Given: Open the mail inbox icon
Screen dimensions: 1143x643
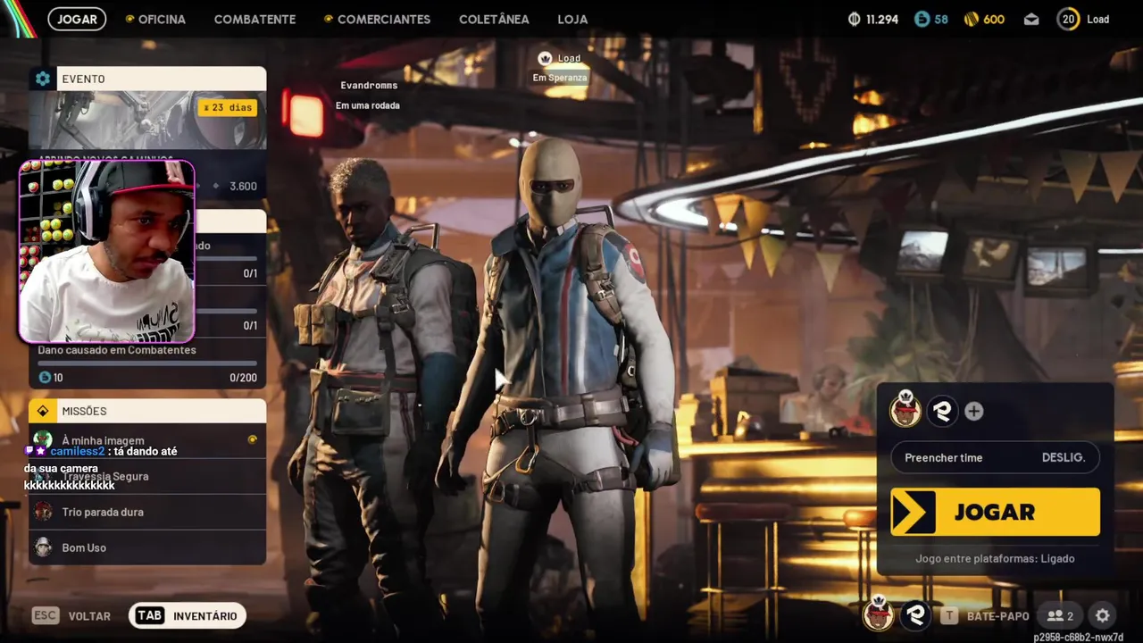Looking at the screenshot, I should coord(1031,19).
